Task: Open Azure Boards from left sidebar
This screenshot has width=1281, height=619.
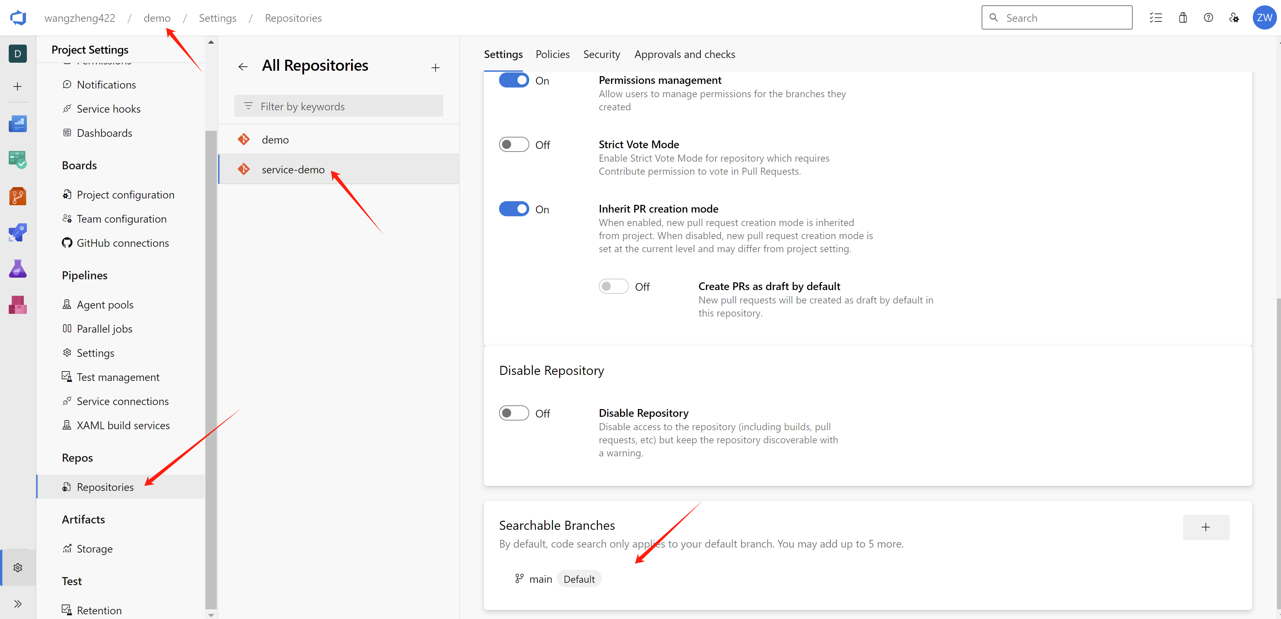Action: 18,160
